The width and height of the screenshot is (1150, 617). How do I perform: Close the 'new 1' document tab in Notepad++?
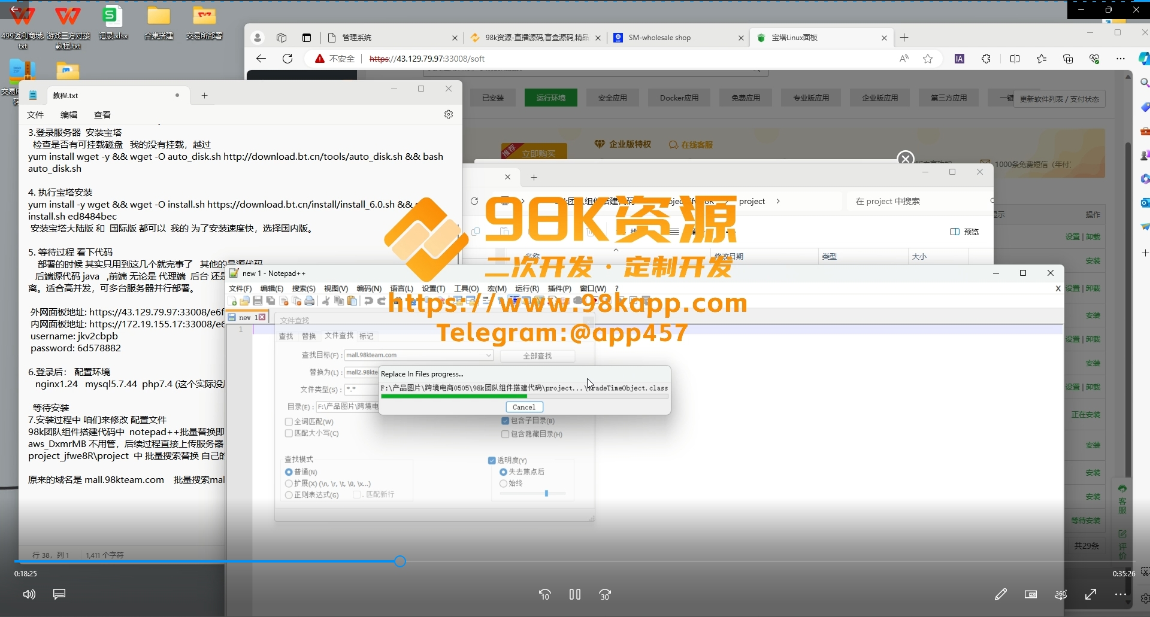click(x=262, y=317)
